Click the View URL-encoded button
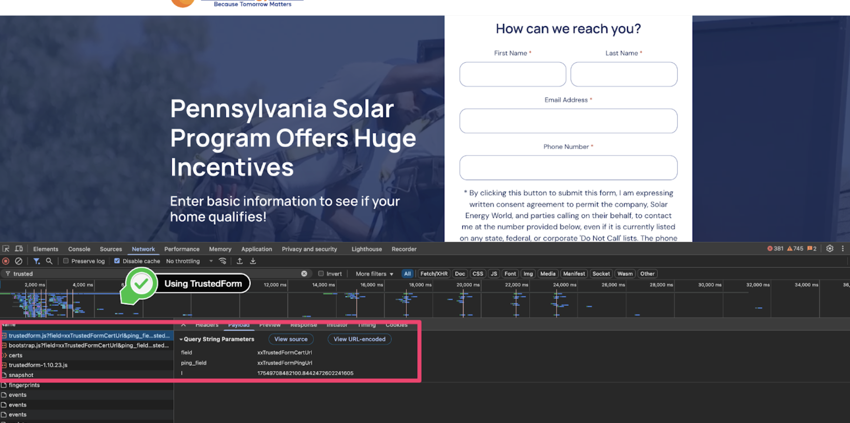This screenshot has width=850, height=423. [359, 339]
